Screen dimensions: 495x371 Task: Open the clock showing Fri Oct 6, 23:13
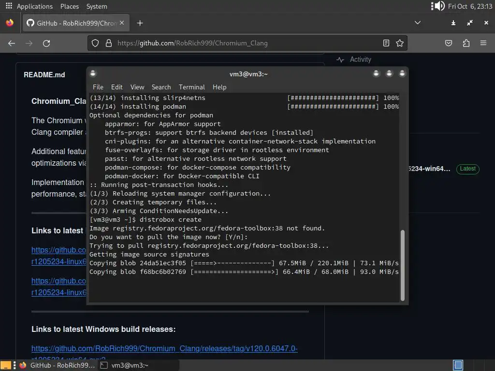[x=470, y=6]
